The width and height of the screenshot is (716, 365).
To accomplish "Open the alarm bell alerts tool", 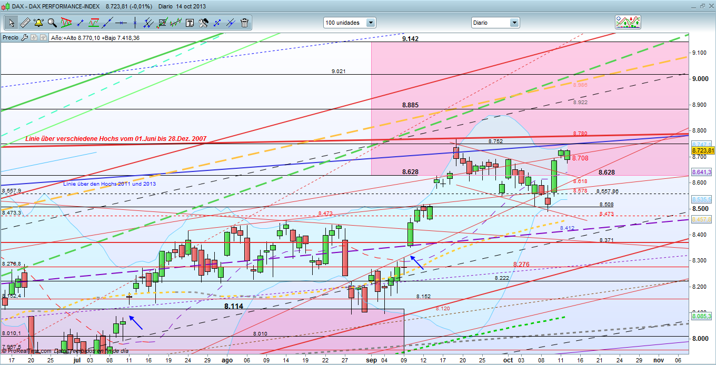I will [38, 23].
